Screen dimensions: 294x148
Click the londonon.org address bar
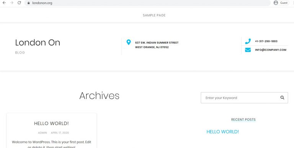click(x=147, y=3)
